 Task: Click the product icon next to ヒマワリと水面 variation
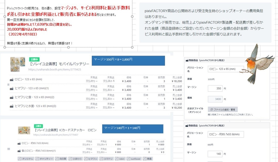click(x=12, y=106)
